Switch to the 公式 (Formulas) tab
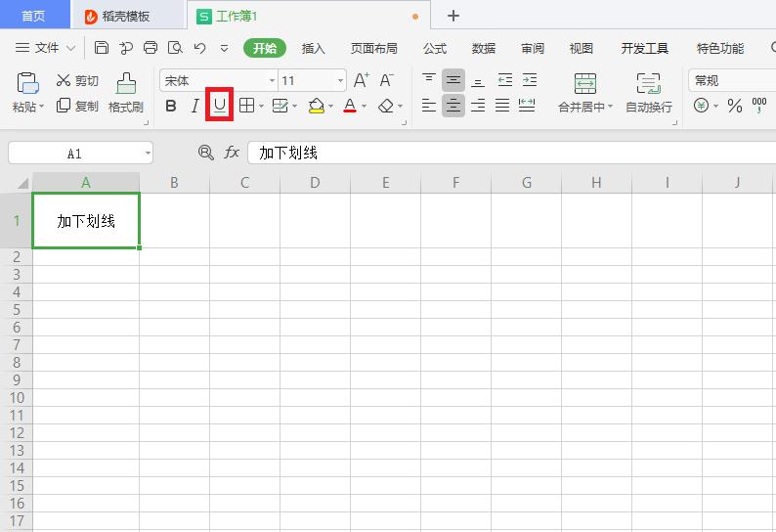Screen dimensions: 776x532 (x=435, y=48)
